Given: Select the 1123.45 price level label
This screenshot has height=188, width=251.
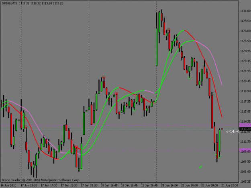Looking at the screenshot, I should point(245,61).
